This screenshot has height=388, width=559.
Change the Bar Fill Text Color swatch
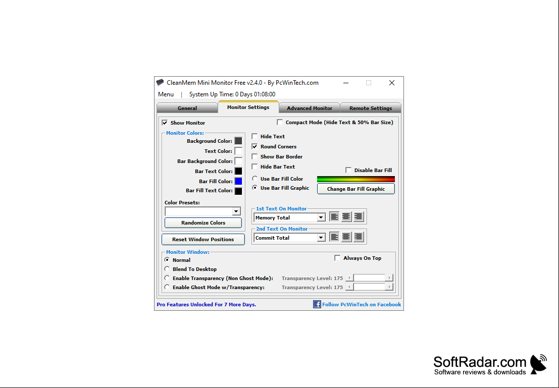[238, 191]
